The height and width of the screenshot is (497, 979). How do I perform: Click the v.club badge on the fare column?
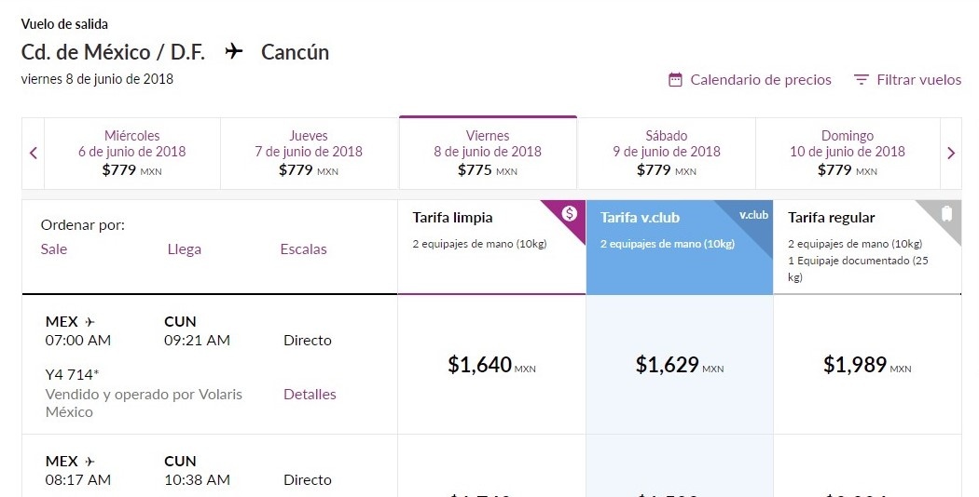753,215
